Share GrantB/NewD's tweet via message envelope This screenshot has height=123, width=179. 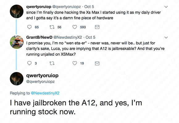97,63
